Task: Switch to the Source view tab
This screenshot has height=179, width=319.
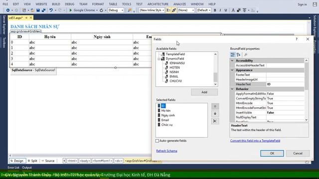Action: click(48, 161)
